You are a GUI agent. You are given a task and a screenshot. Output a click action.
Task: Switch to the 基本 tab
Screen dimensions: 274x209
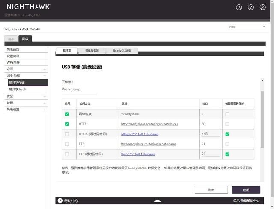point(11,39)
